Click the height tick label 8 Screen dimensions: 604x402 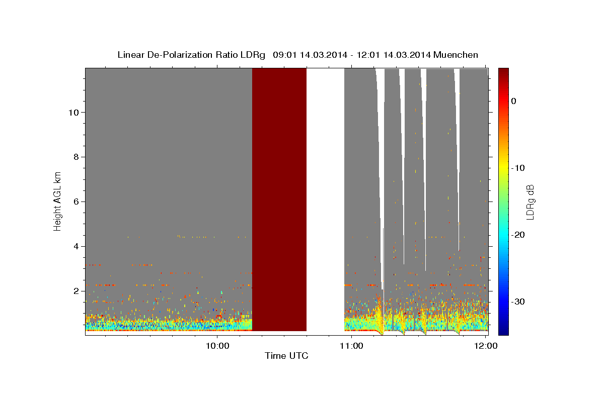(x=75, y=157)
